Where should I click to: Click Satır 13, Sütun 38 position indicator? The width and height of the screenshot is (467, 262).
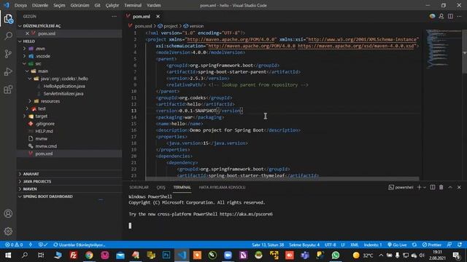tap(268, 245)
